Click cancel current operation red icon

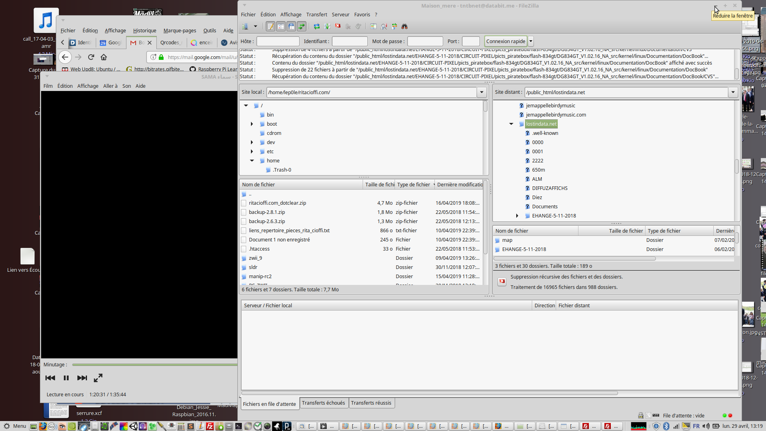click(x=338, y=26)
